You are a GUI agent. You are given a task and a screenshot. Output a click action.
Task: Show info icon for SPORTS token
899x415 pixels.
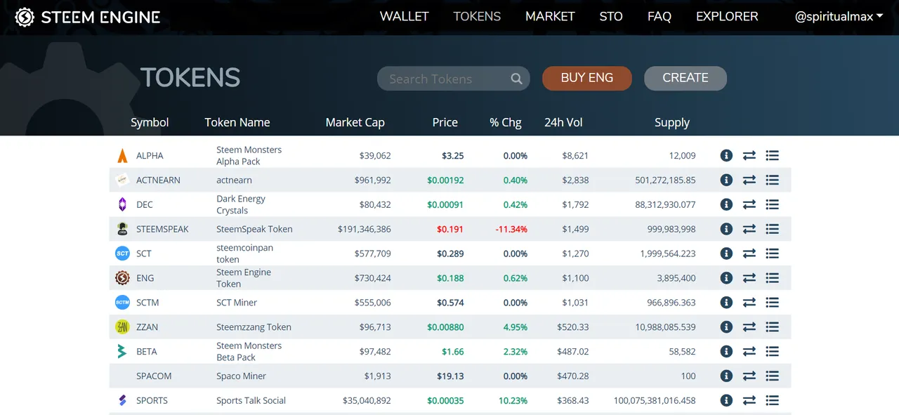tap(726, 401)
